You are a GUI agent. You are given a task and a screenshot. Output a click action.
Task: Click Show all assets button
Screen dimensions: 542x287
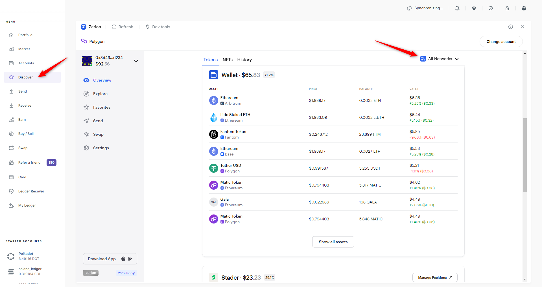click(333, 242)
